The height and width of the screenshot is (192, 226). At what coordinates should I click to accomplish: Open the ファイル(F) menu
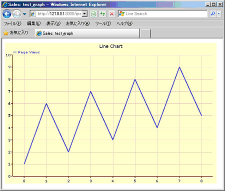12,23
